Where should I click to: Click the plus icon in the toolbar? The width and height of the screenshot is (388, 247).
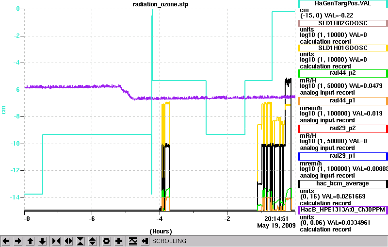(x=119, y=241)
